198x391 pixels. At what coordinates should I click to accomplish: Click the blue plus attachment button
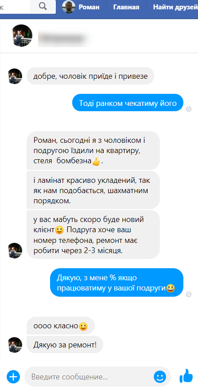tap(13, 376)
